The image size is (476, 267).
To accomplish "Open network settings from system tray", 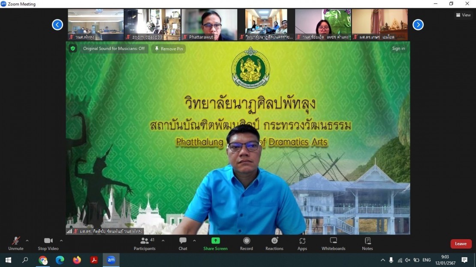I will (x=400, y=260).
